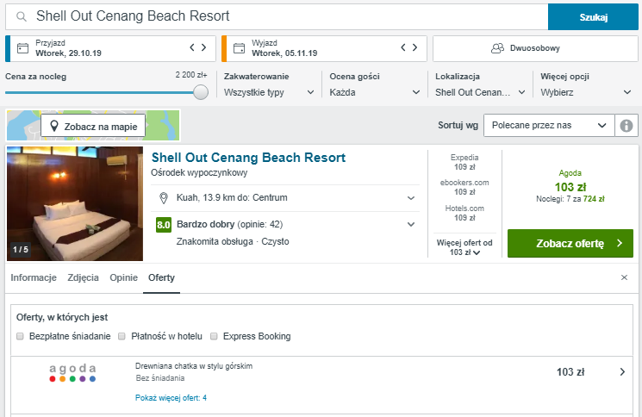Click the hotel search input field
The height and width of the screenshot is (417, 642).
coord(277,16)
